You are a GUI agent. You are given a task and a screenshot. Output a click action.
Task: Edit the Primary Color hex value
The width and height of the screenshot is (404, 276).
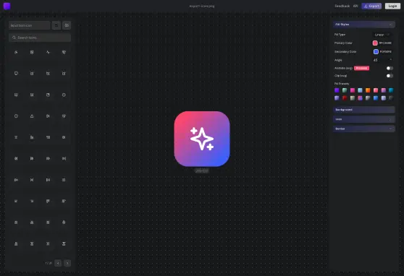click(x=385, y=43)
